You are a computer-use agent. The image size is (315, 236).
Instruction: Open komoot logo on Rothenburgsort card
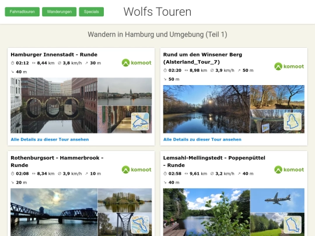(136, 170)
